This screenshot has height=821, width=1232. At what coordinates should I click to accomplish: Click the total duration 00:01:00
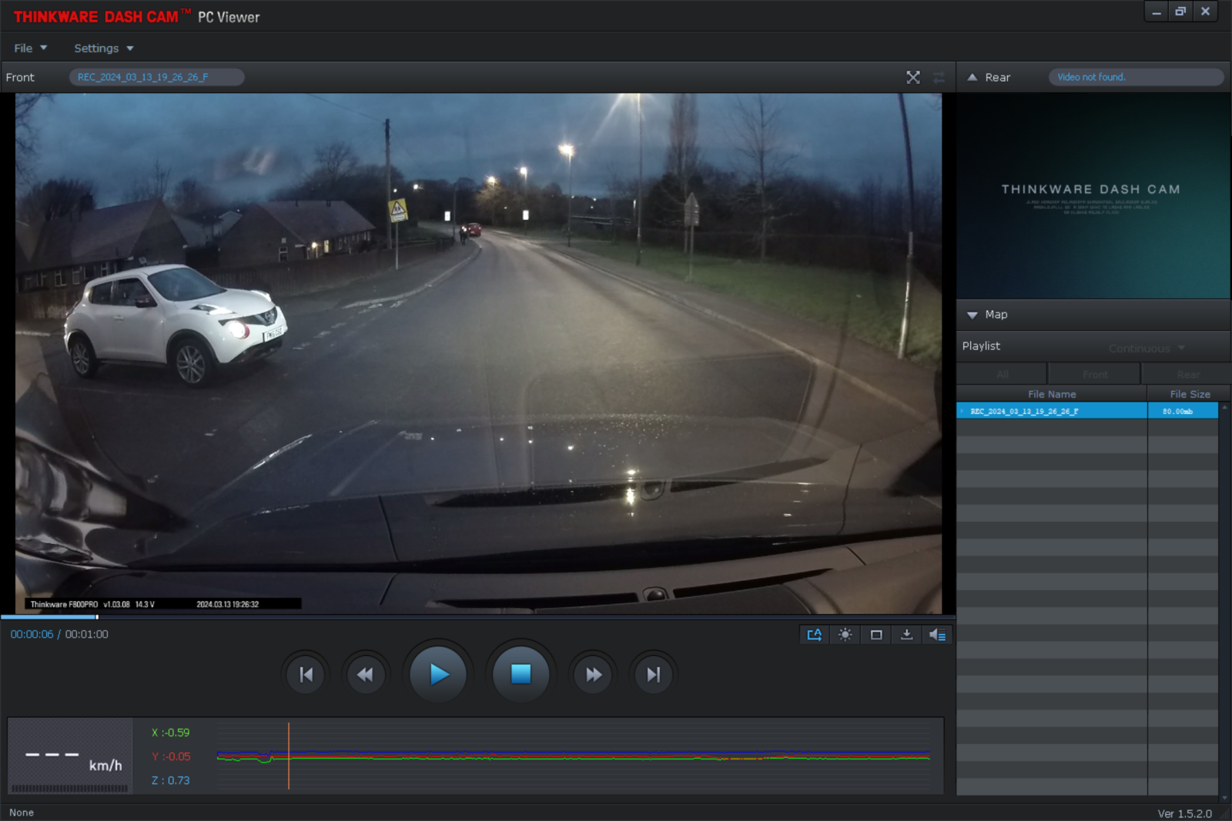86,634
